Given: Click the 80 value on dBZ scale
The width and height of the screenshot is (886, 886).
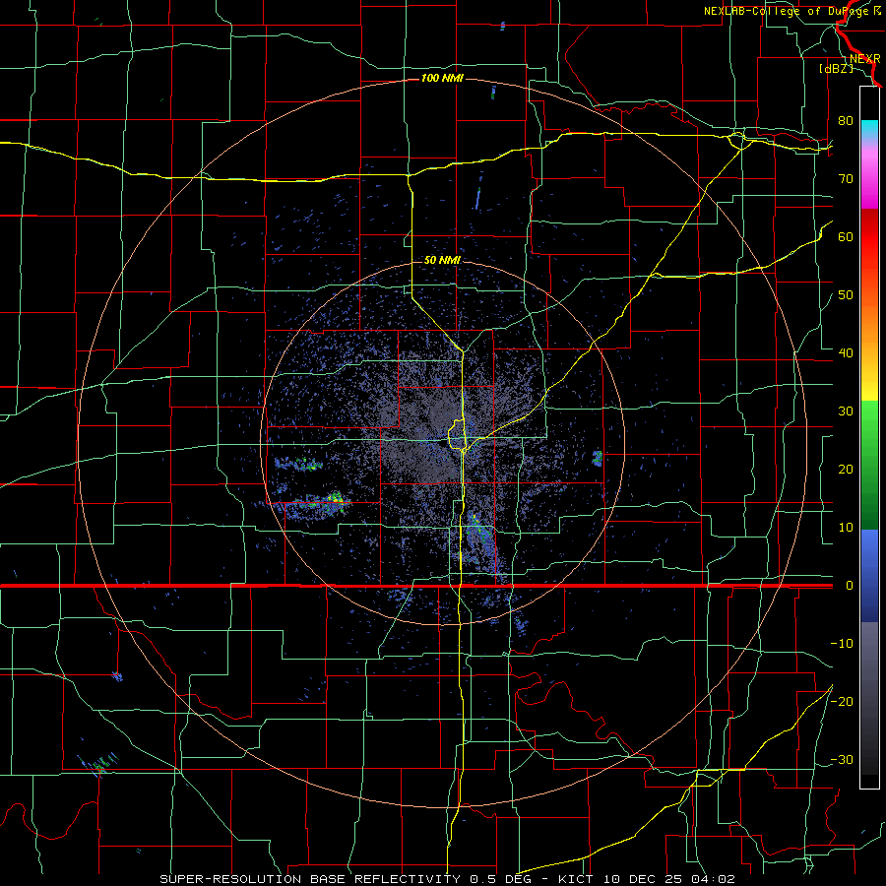Looking at the screenshot, I should [x=846, y=120].
